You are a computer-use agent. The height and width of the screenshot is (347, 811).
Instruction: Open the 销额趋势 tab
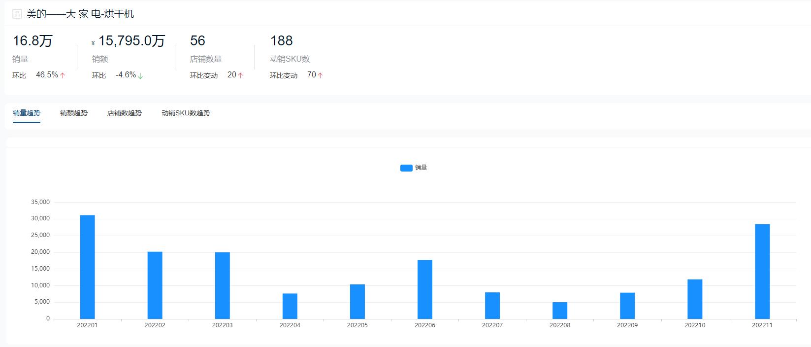pyautogui.click(x=74, y=113)
